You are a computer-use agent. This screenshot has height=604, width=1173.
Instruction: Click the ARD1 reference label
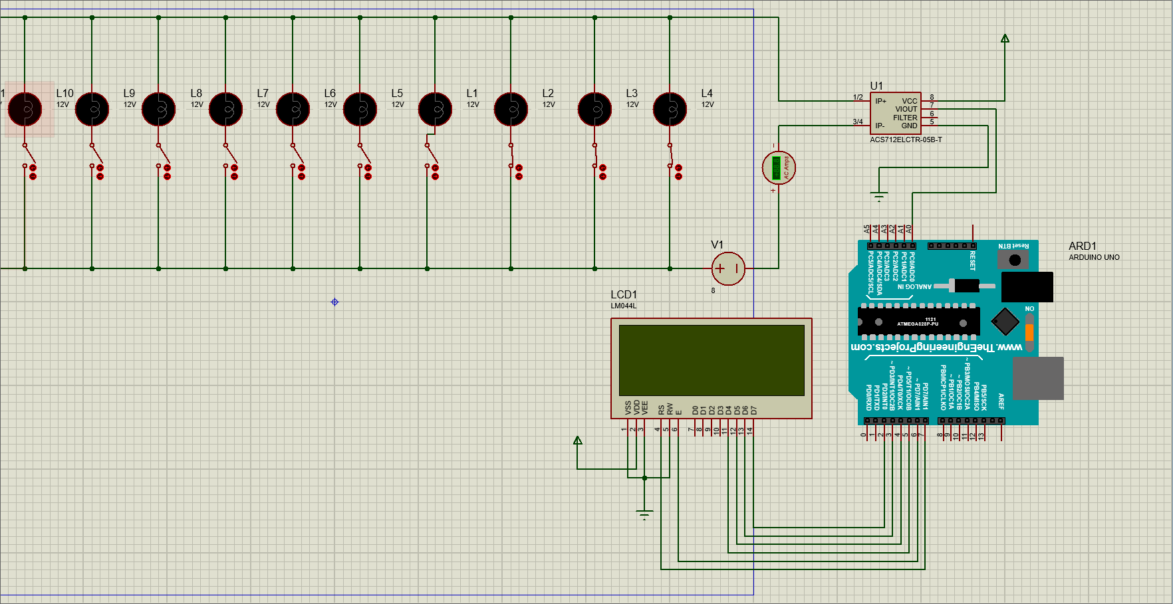click(1083, 246)
